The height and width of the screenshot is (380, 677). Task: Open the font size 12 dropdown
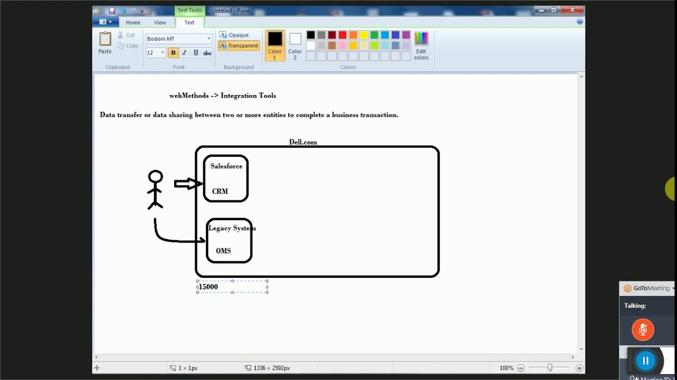(162, 53)
